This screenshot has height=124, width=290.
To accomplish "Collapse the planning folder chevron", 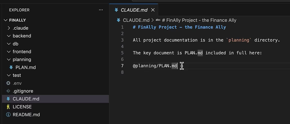I will pyautogui.click(x=9, y=60).
